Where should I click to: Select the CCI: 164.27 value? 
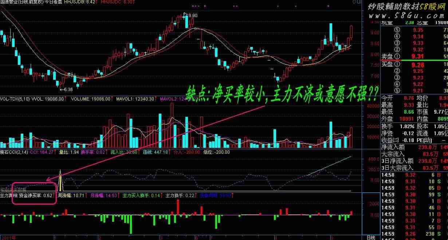pos(42,152)
